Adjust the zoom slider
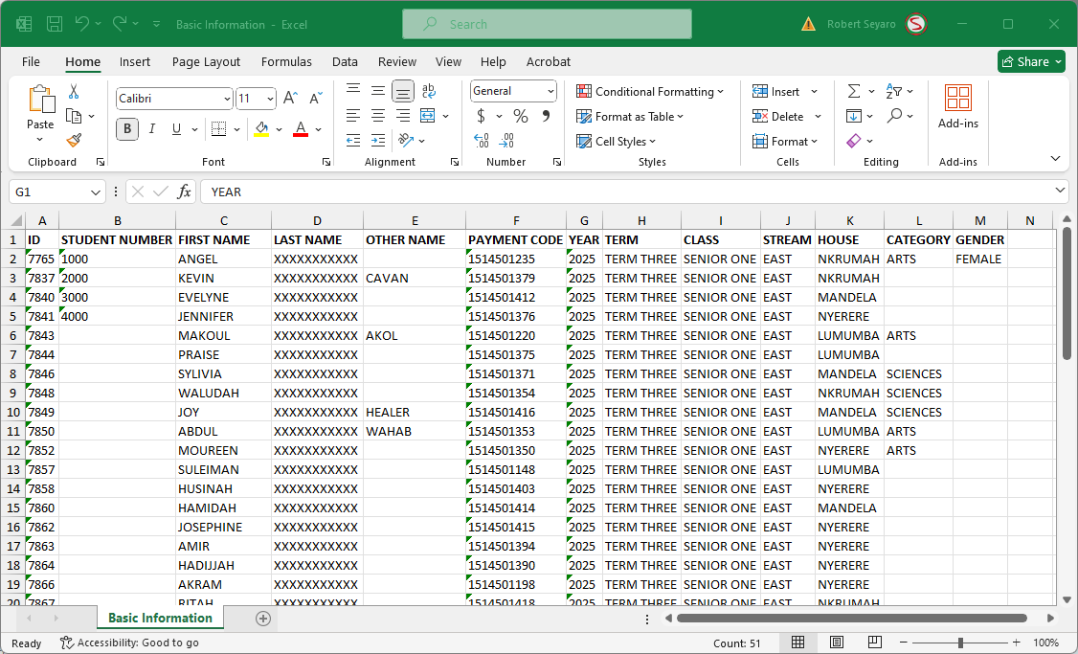 [962, 643]
